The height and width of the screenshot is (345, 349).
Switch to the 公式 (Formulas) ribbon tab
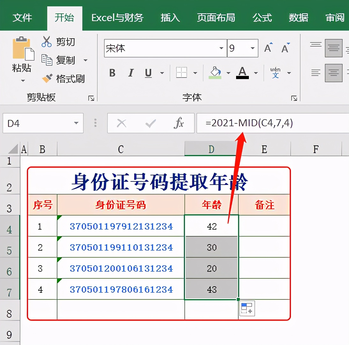[x=262, y=18]
